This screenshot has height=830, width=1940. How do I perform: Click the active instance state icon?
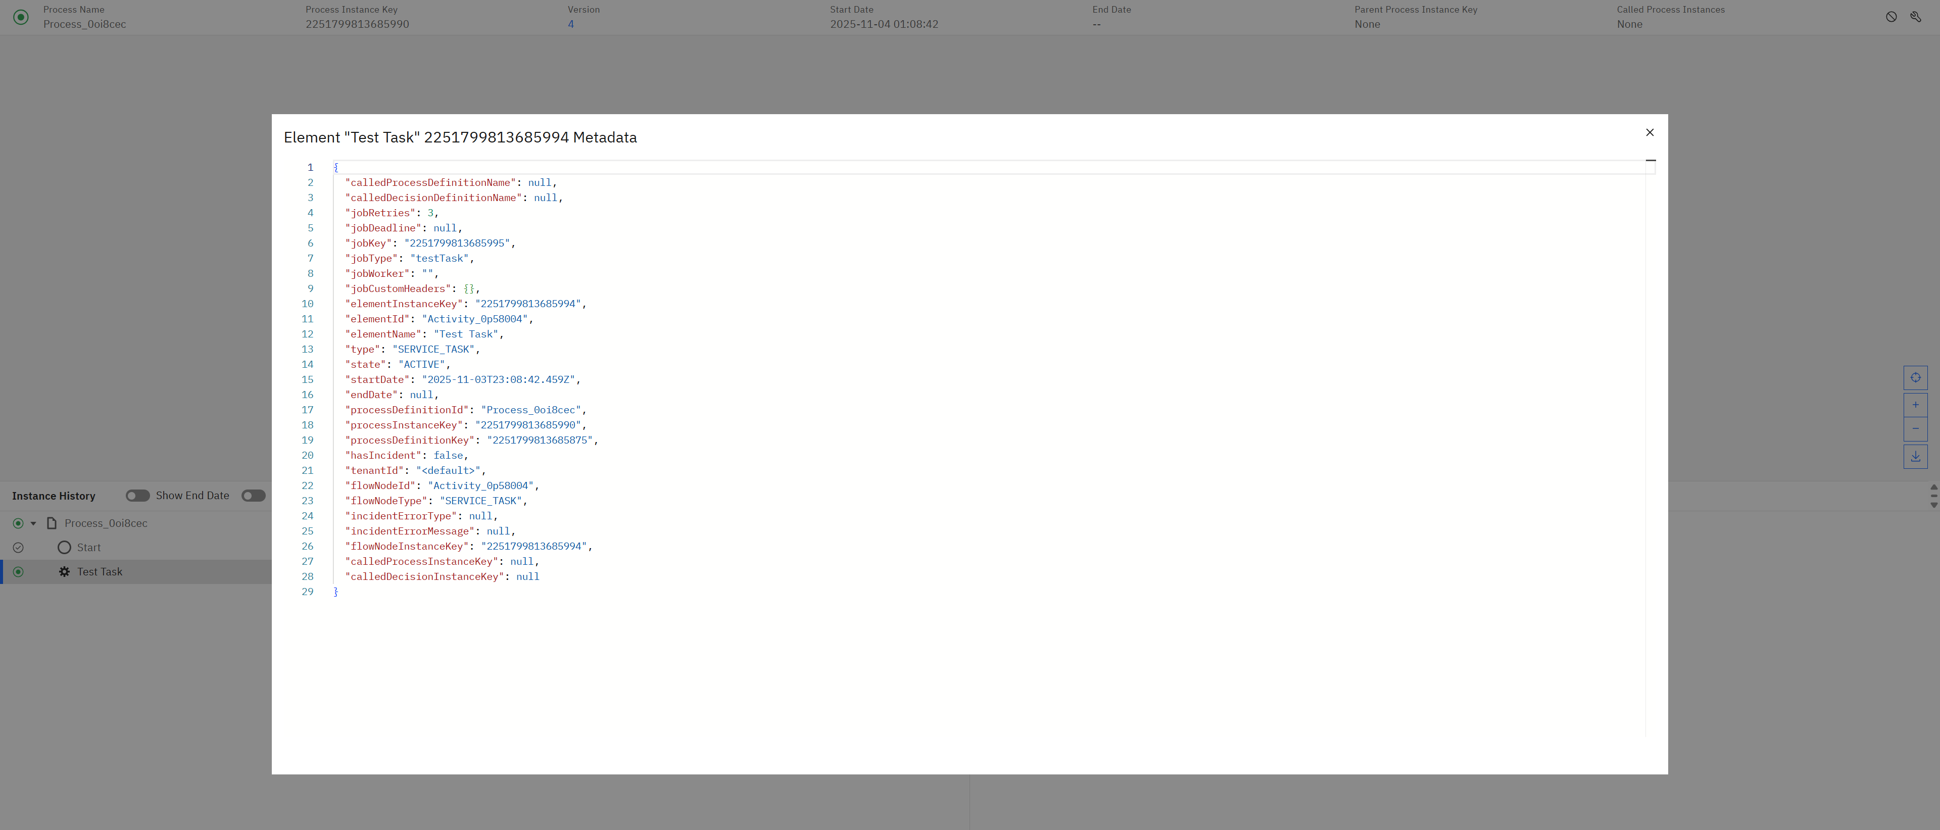coord(21,17)
